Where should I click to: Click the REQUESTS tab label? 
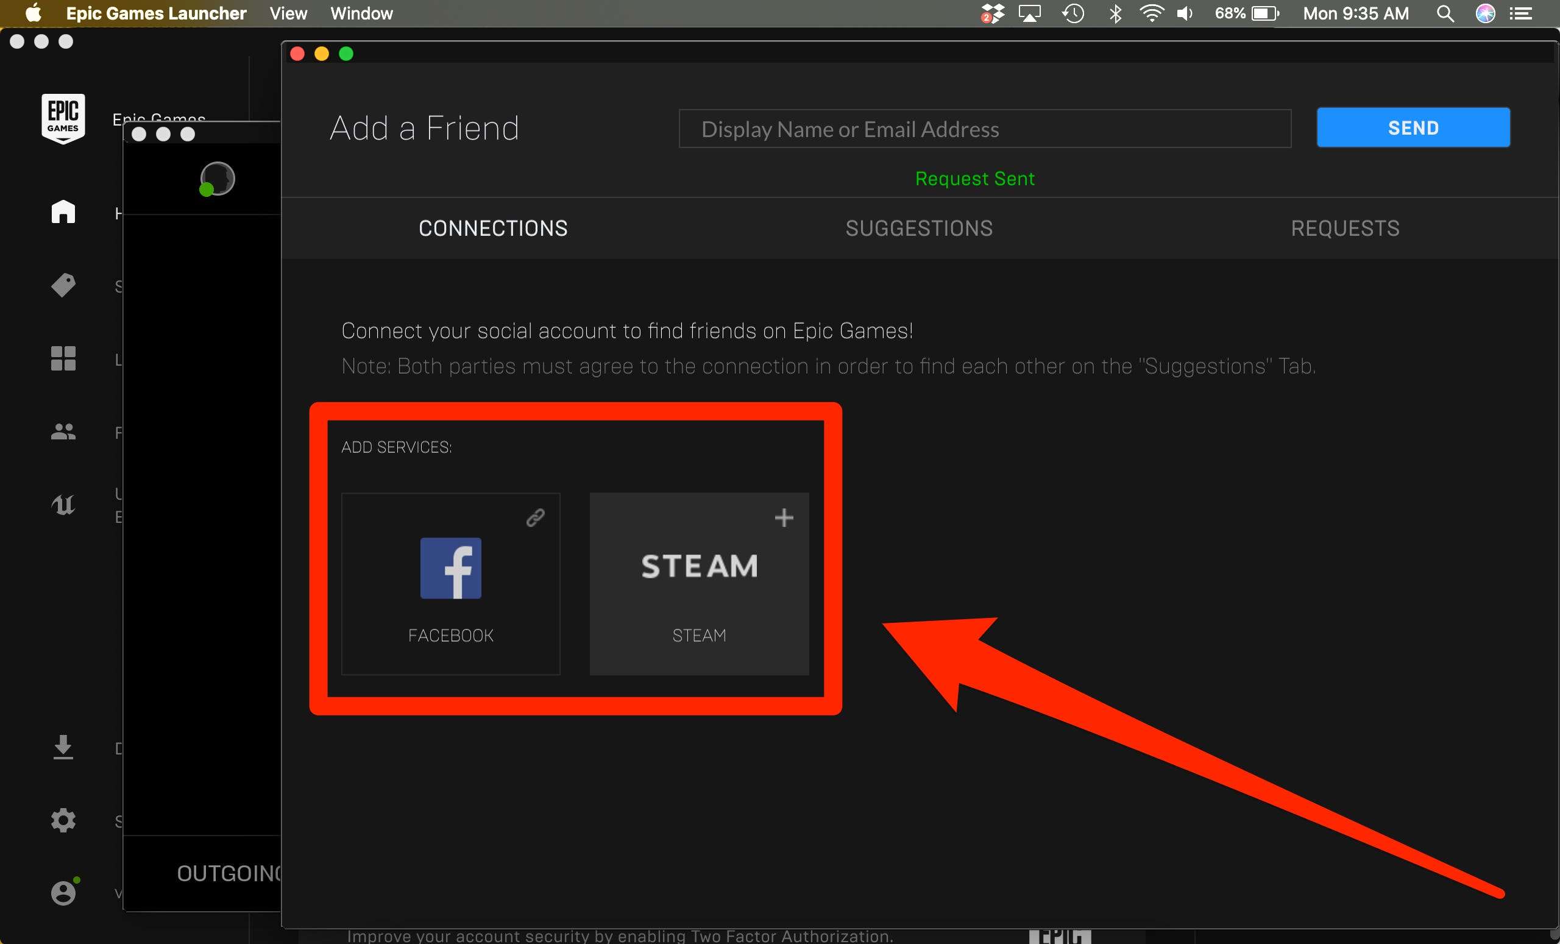pyautogui.click(x=1344, y=229)
